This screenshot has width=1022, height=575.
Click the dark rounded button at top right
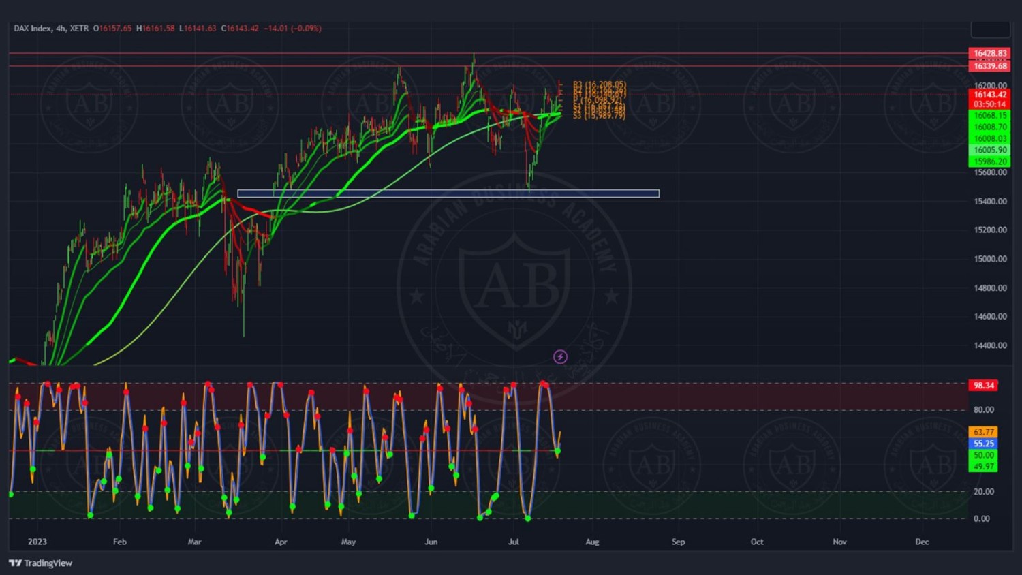[990, 29]
